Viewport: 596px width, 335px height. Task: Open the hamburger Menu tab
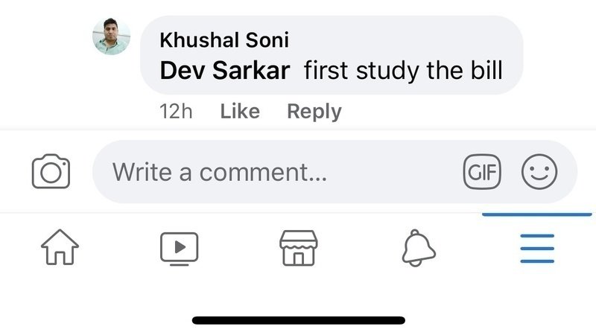pos(537,248)
